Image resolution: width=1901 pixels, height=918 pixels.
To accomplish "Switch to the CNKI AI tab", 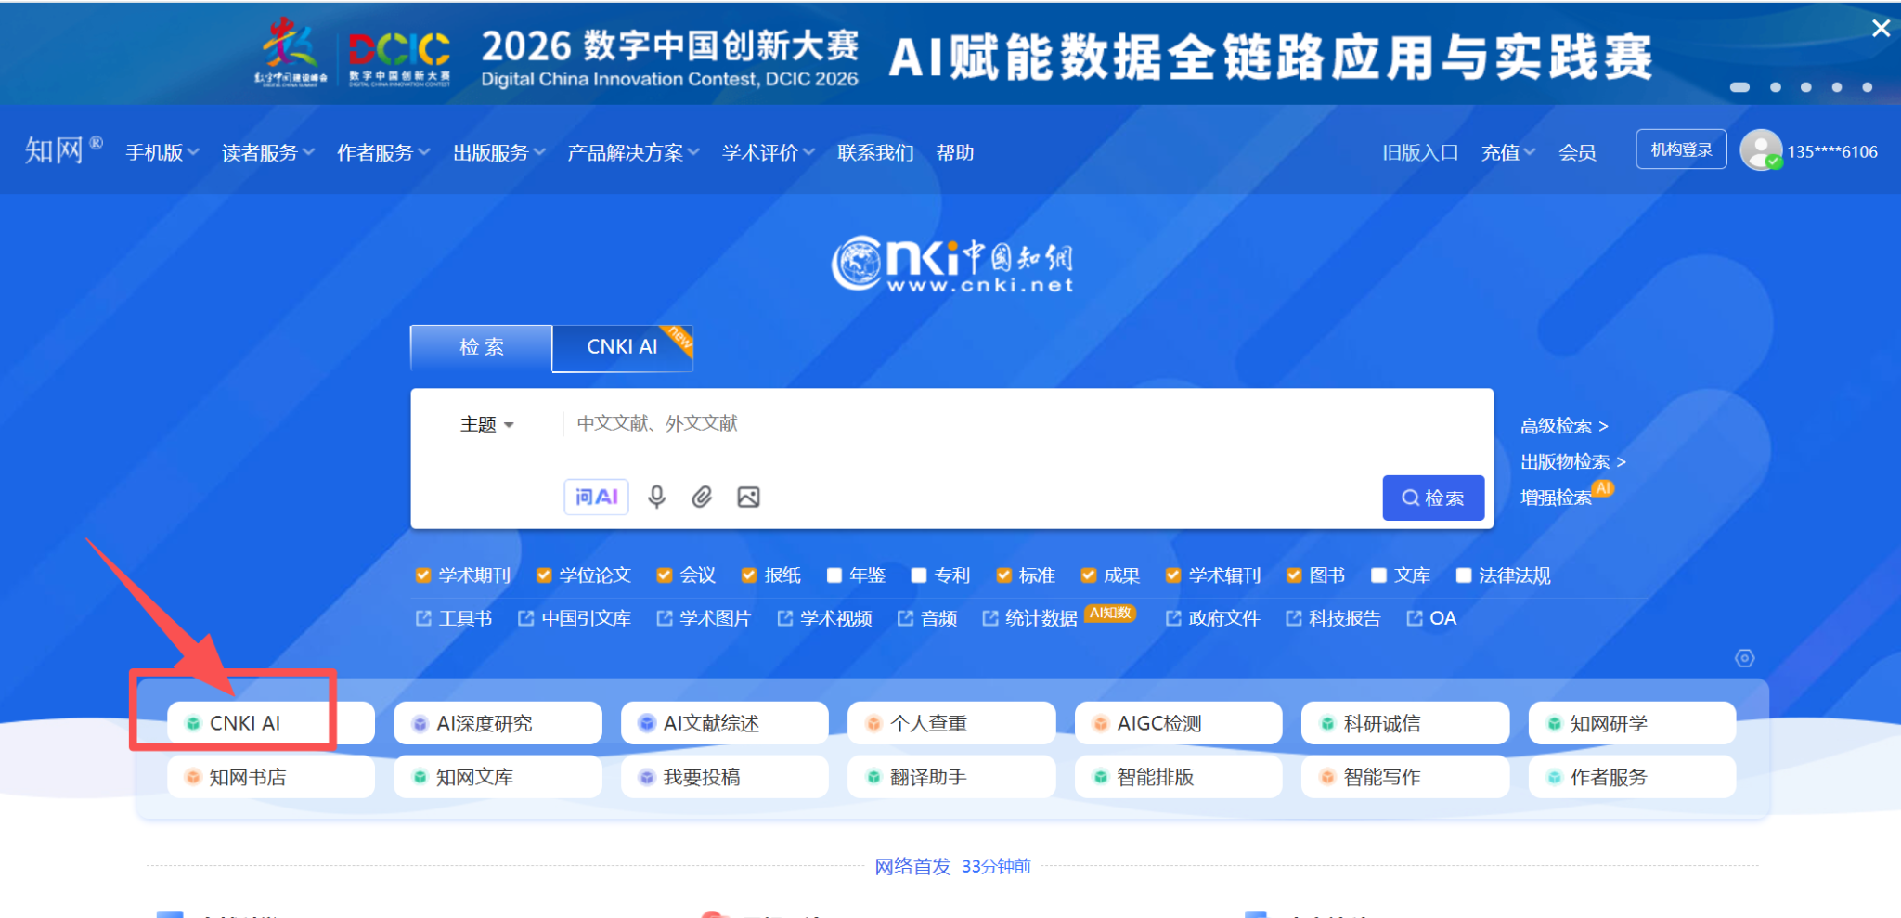I will coord(622,347).
